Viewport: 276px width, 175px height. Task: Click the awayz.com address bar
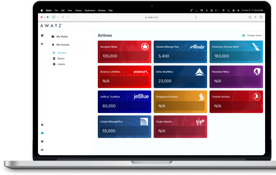click(x=152, y=17)
